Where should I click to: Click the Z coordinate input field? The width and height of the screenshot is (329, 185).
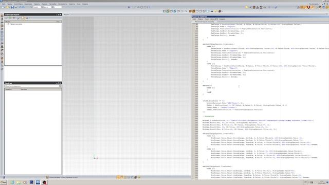coord(57,7)
